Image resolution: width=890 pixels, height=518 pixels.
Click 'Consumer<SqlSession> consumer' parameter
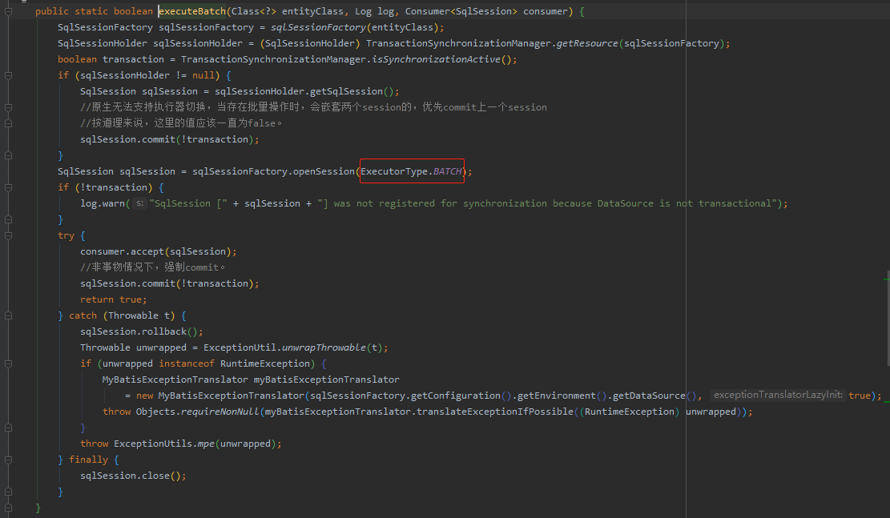point(486,11)
